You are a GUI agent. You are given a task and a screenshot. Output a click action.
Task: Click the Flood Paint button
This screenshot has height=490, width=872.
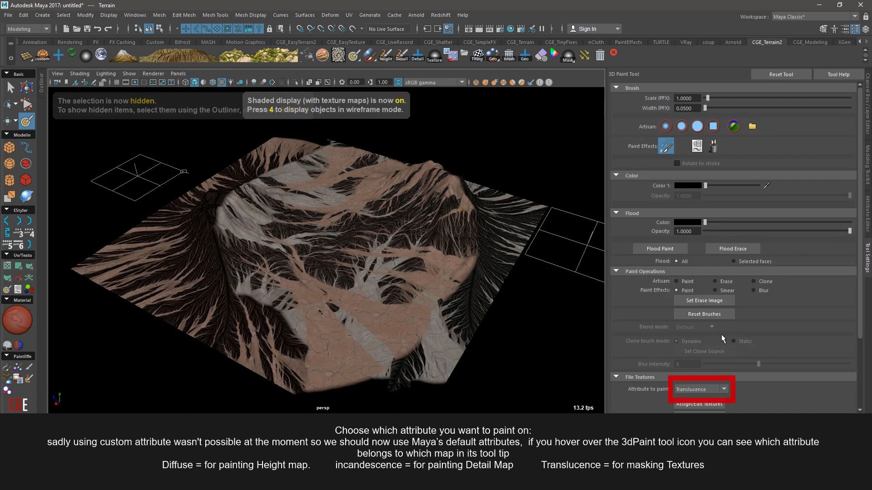tap(660, 249)
